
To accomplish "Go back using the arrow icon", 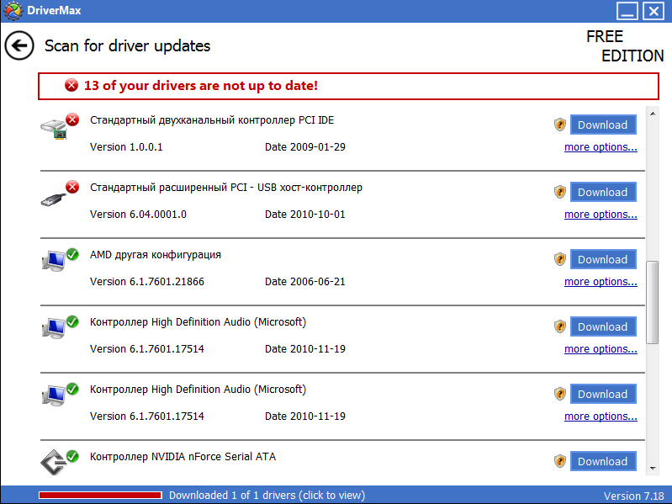I will point(19,45).
